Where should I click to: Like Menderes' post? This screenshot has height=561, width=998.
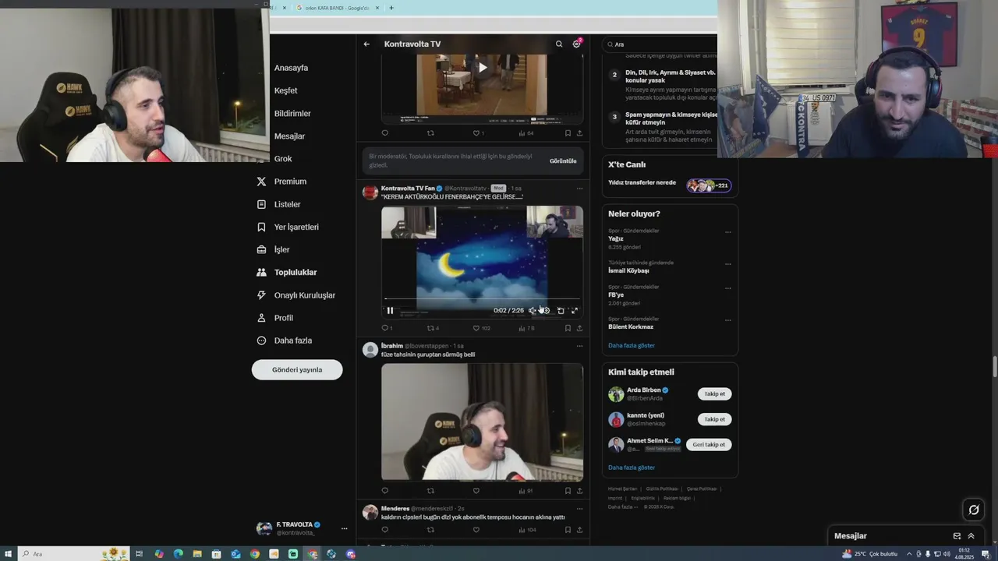point(476,530)
